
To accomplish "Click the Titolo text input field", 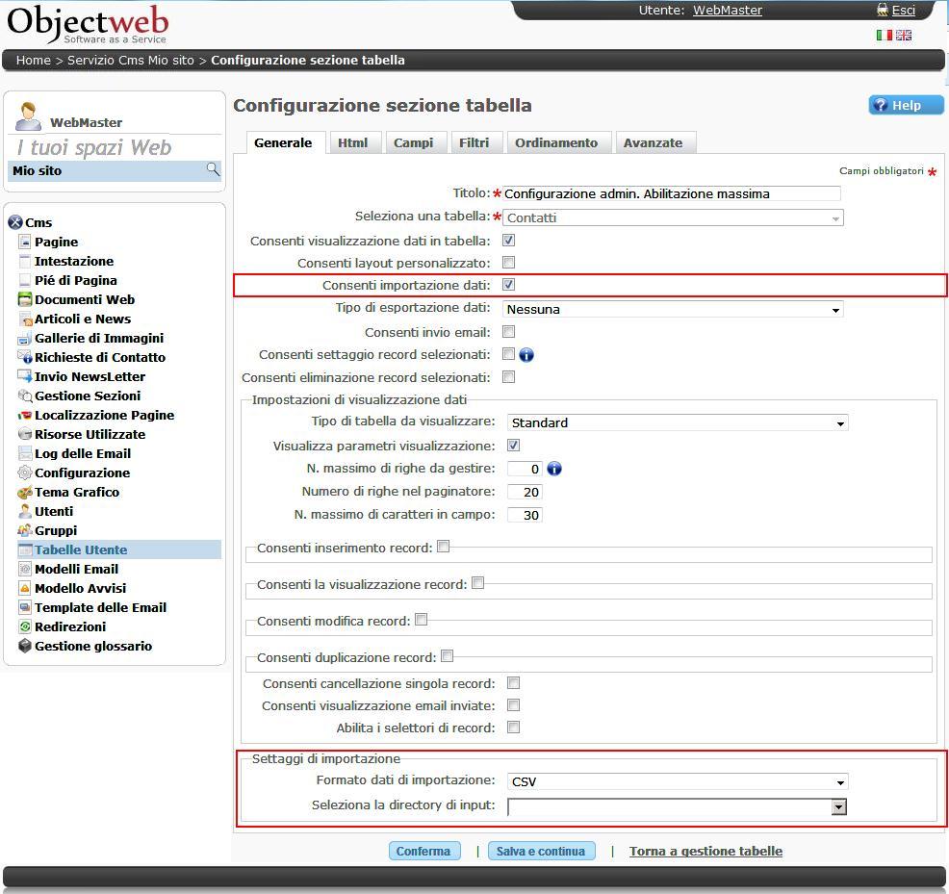I will [672, 193].
